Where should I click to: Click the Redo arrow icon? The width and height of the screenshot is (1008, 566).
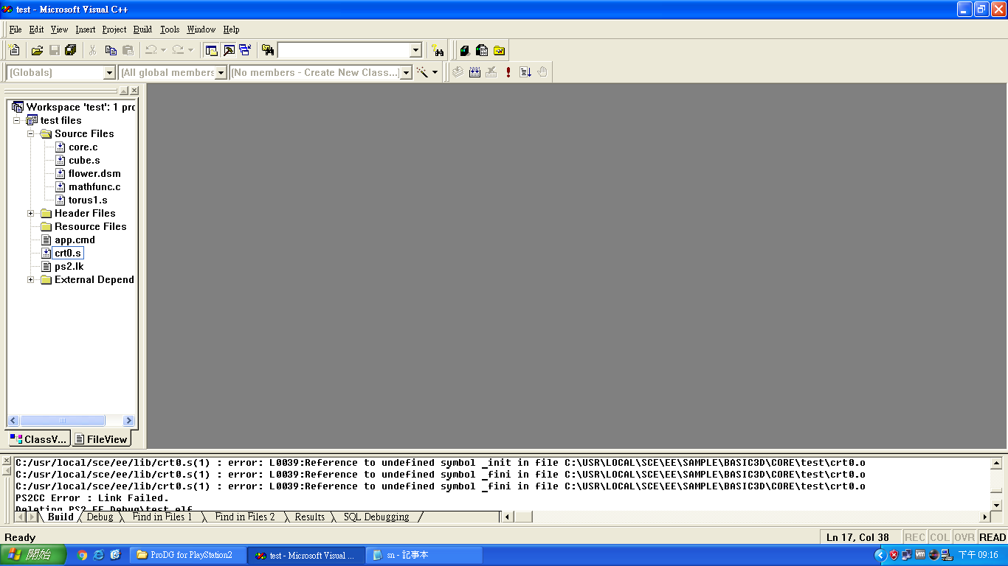tap(178, 50)
